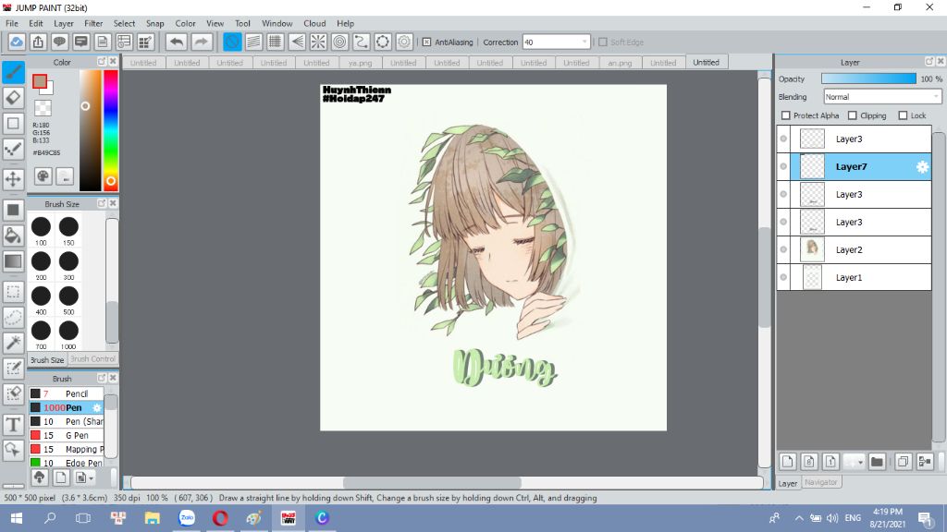
Task: Select the Lasso tool
Action: pyautogui.click(x=13, y=318)
